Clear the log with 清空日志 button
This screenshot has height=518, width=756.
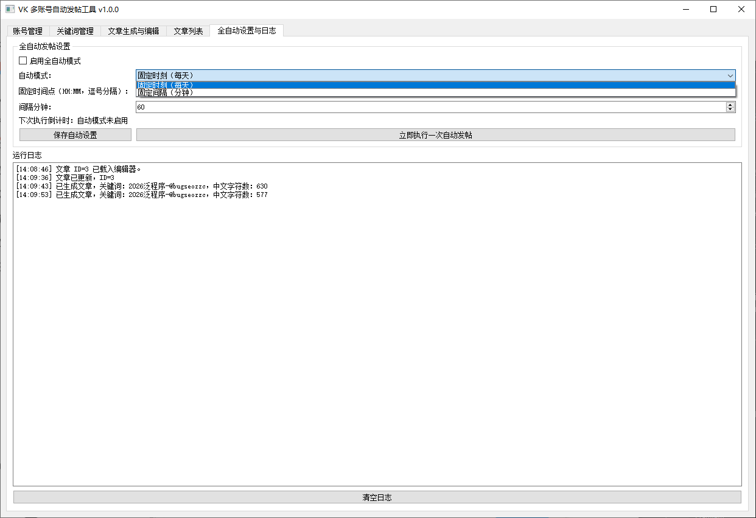pyautogui.click(x=377, y=497)
